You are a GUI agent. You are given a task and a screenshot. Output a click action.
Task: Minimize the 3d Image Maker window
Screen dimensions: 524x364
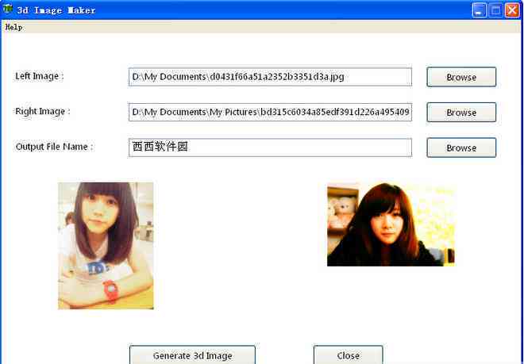[480, 10]
